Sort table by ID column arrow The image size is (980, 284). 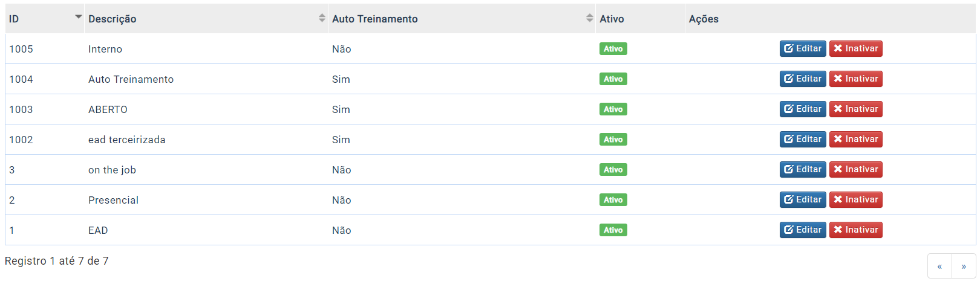click(78, 17)
